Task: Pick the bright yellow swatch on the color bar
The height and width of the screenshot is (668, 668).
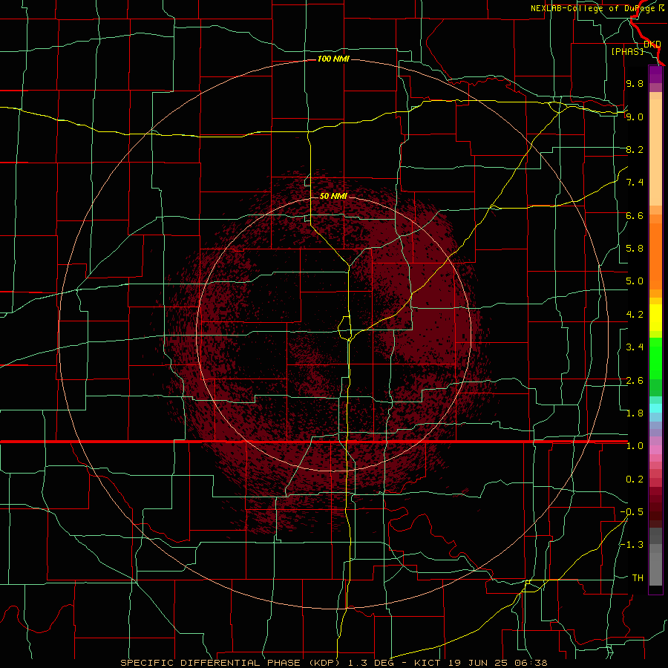Action: pyautogui.click(x=655, y=318)
